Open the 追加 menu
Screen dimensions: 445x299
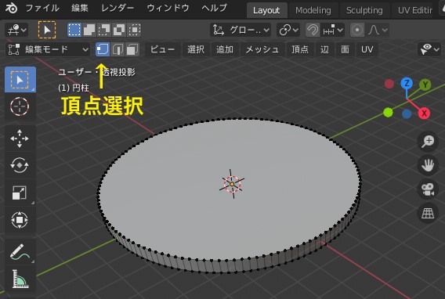[x=225, y=49]
